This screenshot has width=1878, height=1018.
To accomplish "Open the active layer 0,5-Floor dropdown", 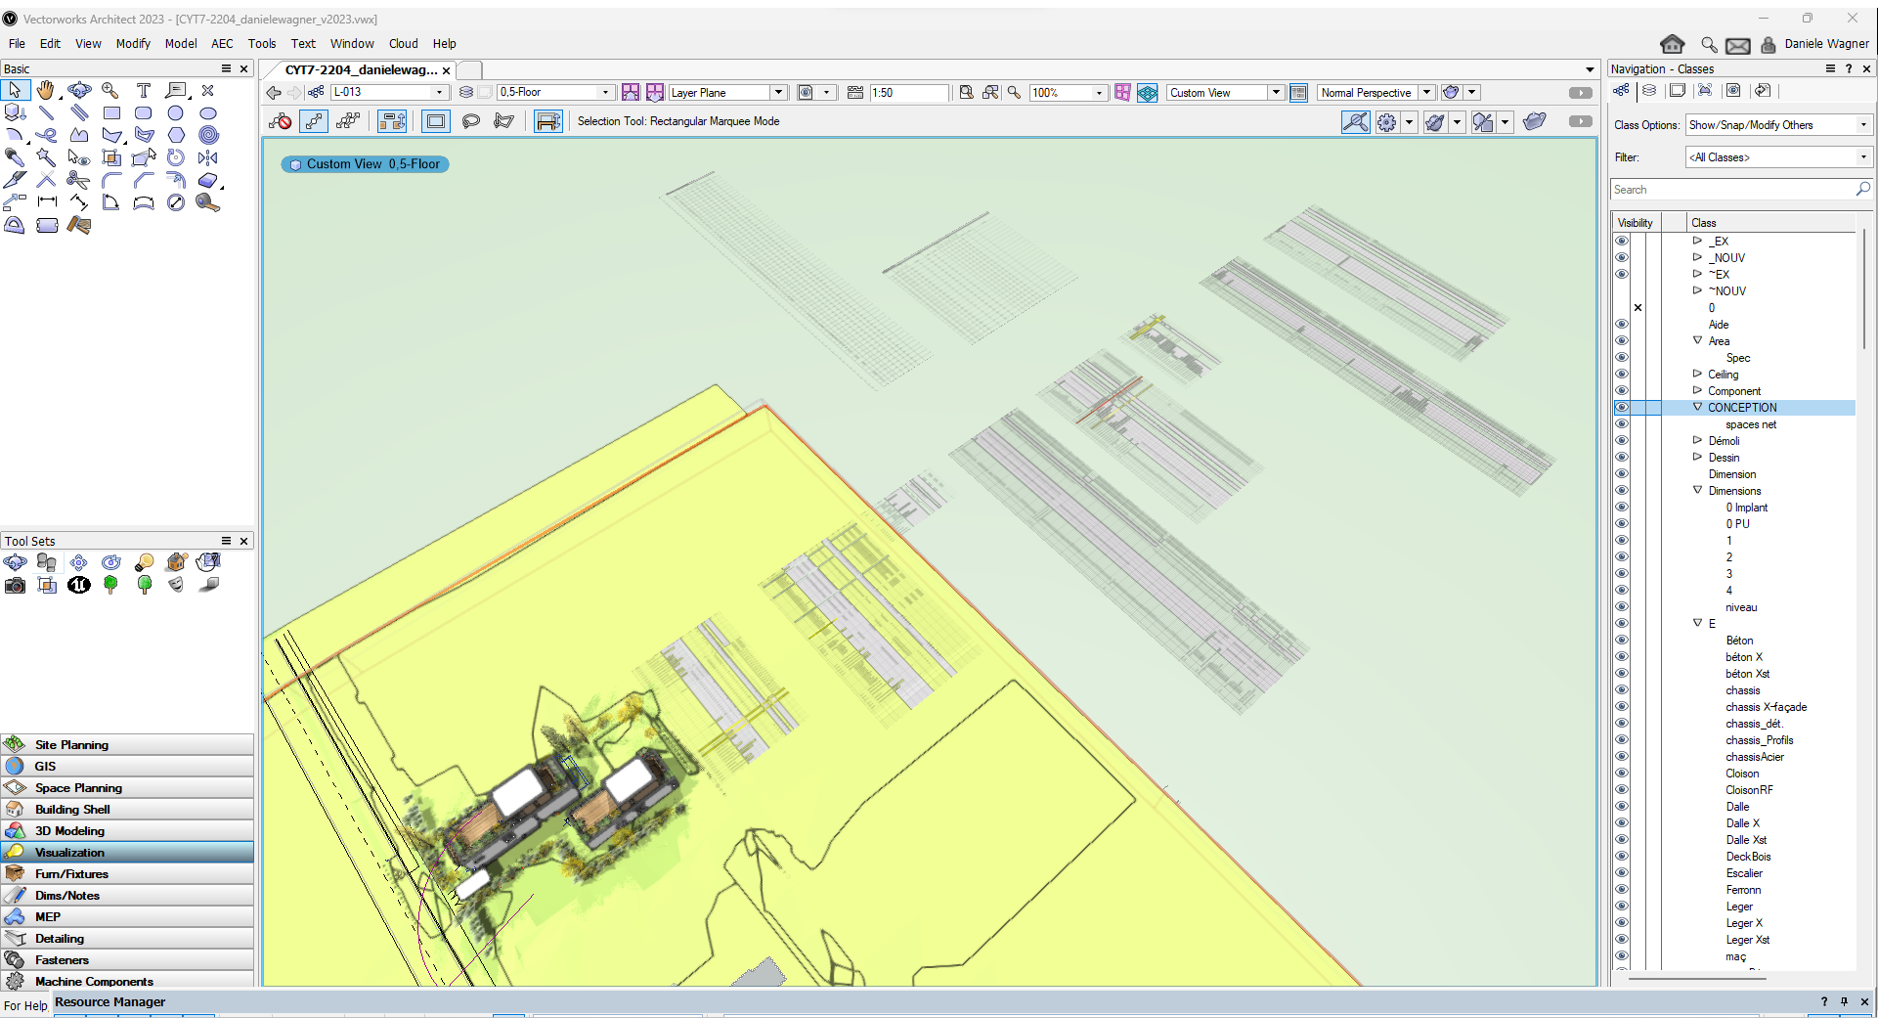I will click(x=554, y=92).
